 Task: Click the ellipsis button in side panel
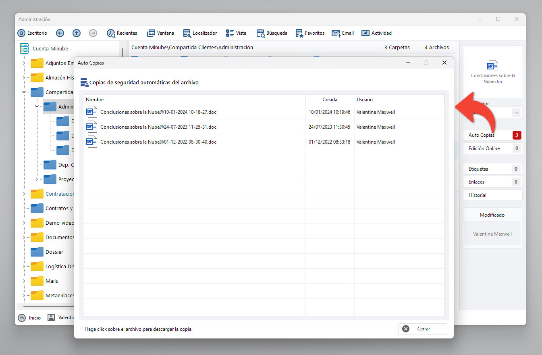click(516, 113)
